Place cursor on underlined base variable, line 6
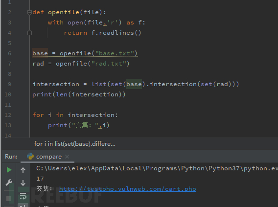The width and height of the screenshot is (278, 207). point(40,53)
